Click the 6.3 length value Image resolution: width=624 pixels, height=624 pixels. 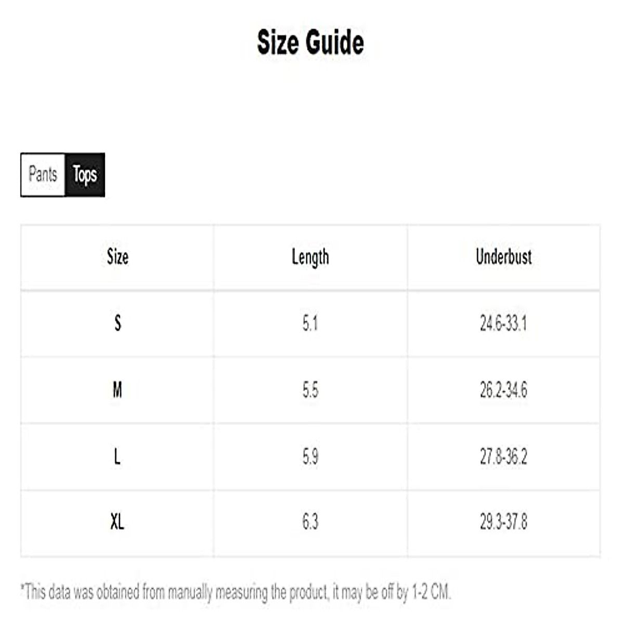(310, 522)
